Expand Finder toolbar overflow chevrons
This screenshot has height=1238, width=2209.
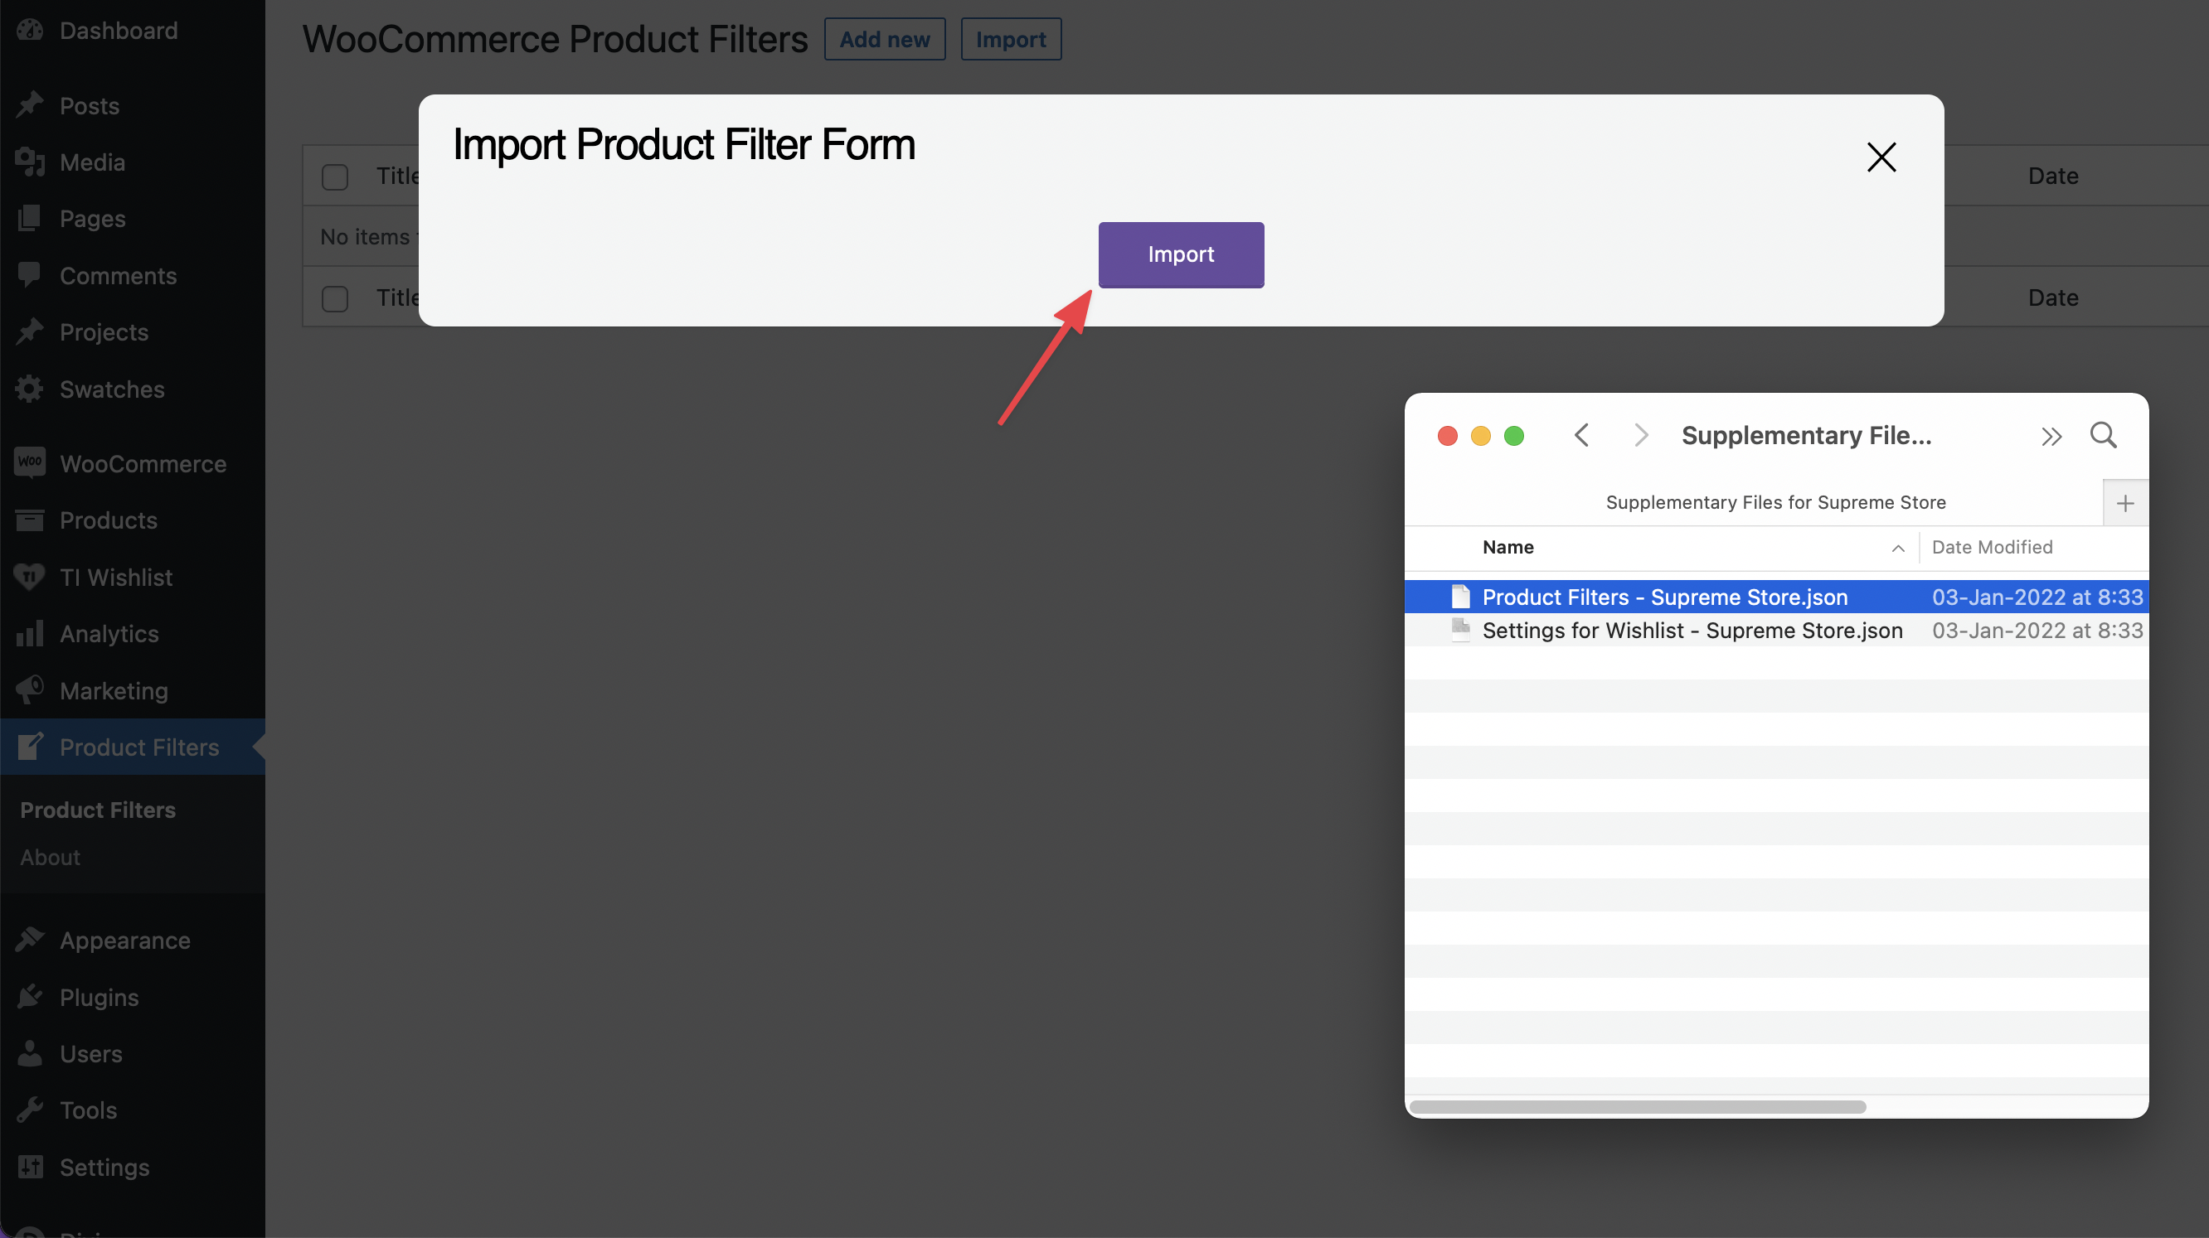[2051, 437]
